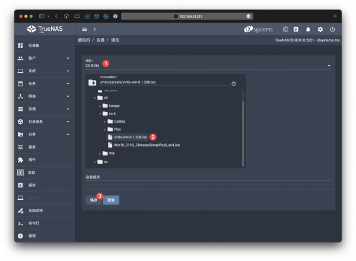
Task: Expand the Network menu
Action: tap(44, 97)
